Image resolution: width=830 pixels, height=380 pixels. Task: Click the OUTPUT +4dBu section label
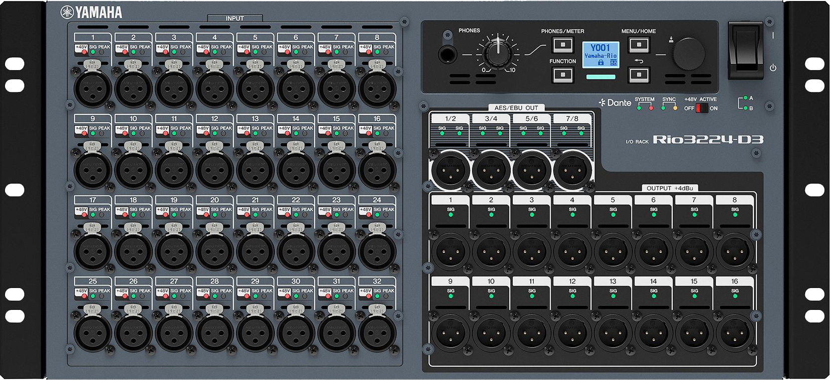pos(670,188)
